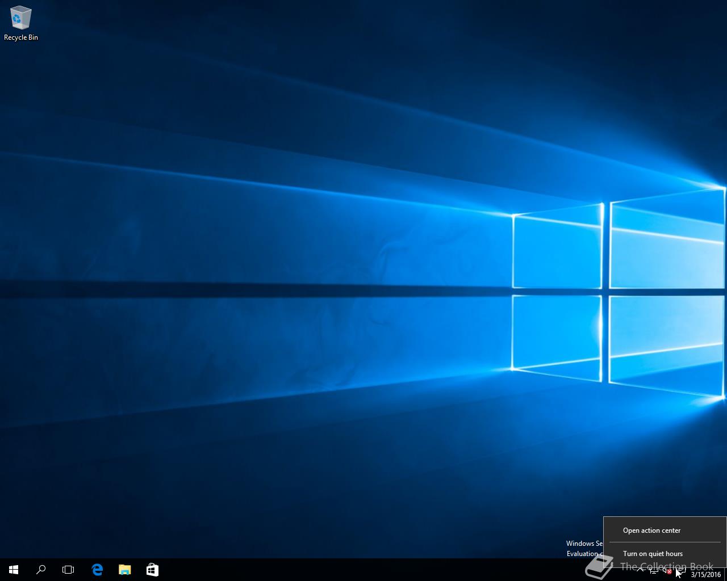Open the Start menu
The height and width of the screenshot is (581, 727).
click(x=14, y=570)
